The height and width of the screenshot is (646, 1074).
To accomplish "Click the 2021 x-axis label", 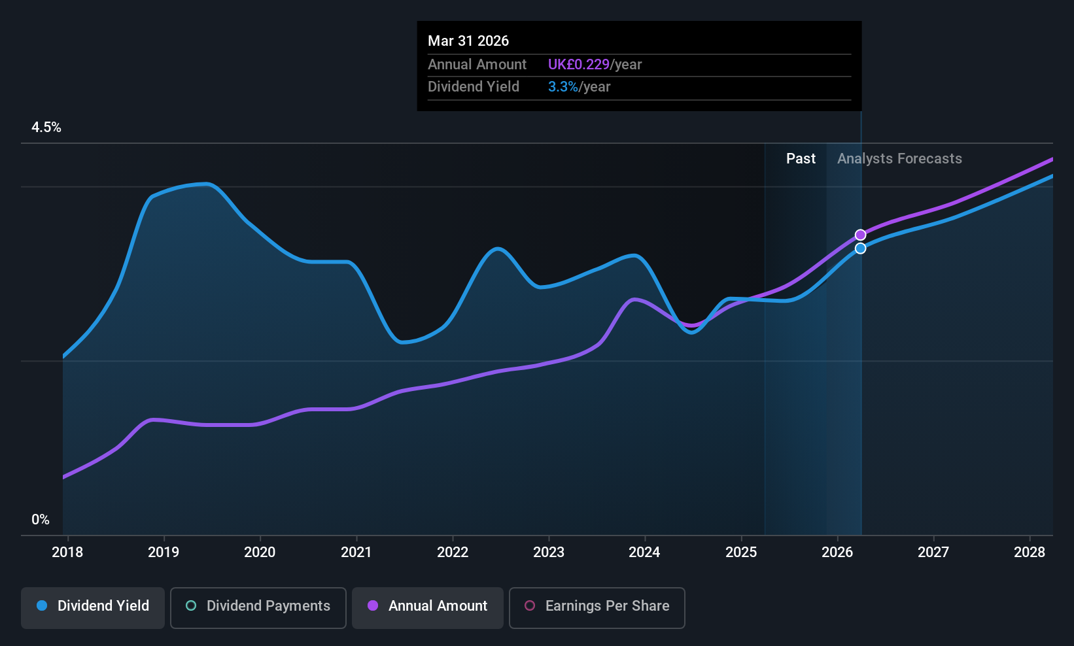I will pyautogui.click(x=356, y=552).
